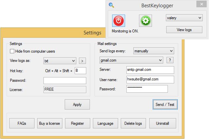Open the FAQs button
The image size is (209, 139).
pyautogui.click(x=22, y=123)
